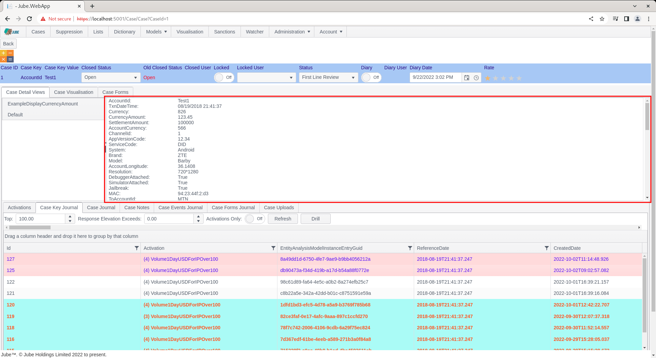The height and width of the screenshot is (358, 656).
Task: Toggle the Activations Only switch
Action: tap(255, 219)
